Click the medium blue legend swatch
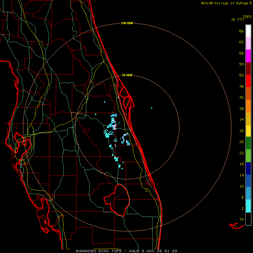The height and width of the screenshot is (253, 253). (x=248, y=181)
